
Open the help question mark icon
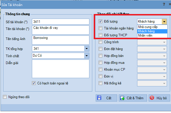click(x=164, y=4)
